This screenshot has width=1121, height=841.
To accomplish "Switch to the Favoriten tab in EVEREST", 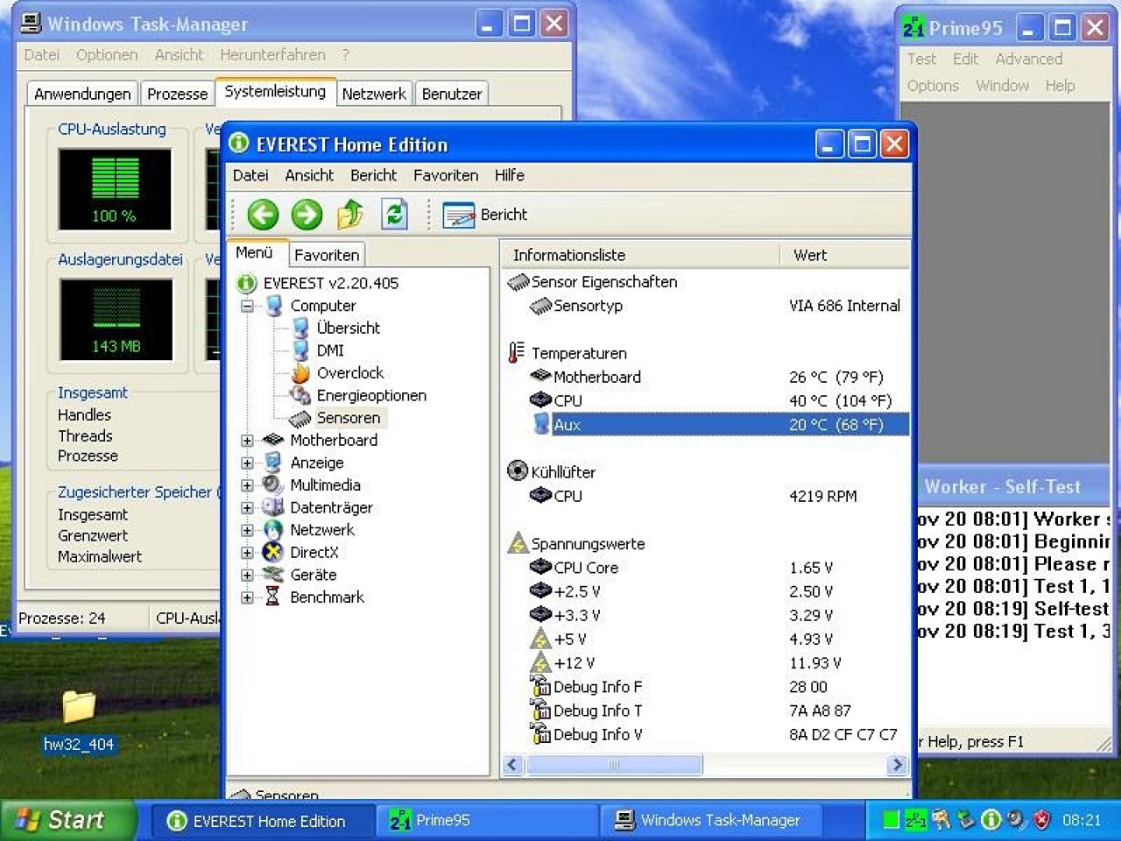I will pyautogui.click(x=327, y=255).
